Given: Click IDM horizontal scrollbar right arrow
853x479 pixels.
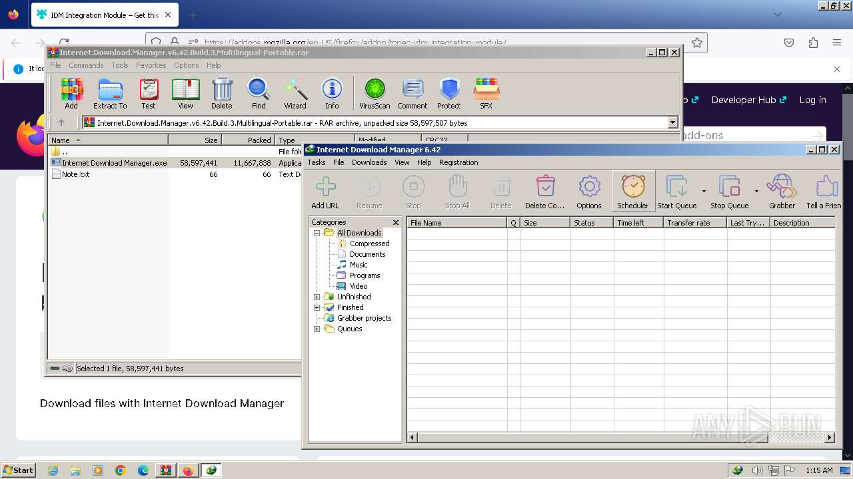Looking at the screenshot, I should point(830,437).
